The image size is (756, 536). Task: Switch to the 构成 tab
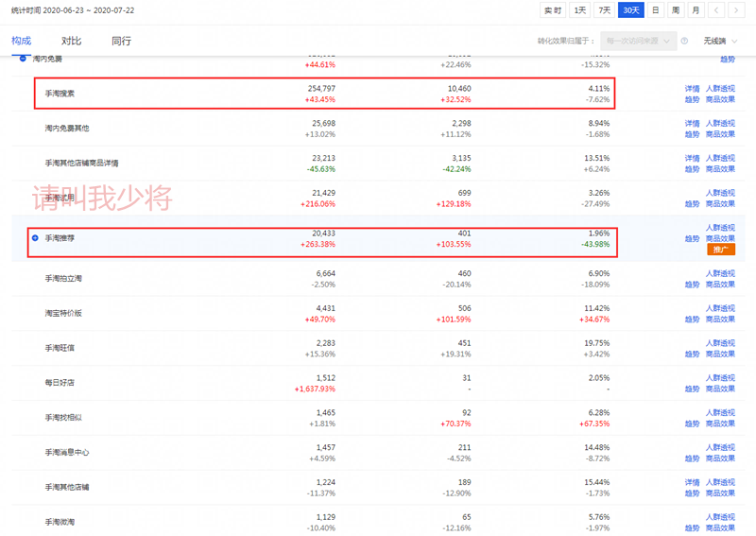21,42
